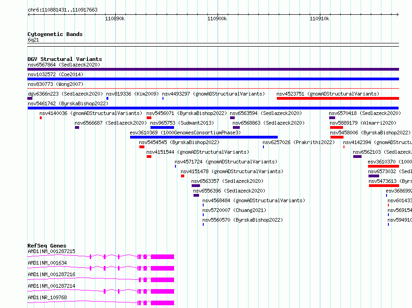Click the 110900k ruler position label
Viewport: 412px width, 308px height.
point(217,18)
